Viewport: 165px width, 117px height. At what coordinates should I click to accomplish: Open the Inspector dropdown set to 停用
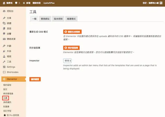(x=67, y=61)
